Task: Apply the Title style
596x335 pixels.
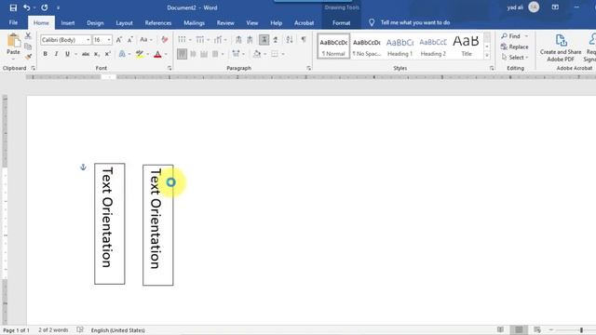Action: pos(466,47)
